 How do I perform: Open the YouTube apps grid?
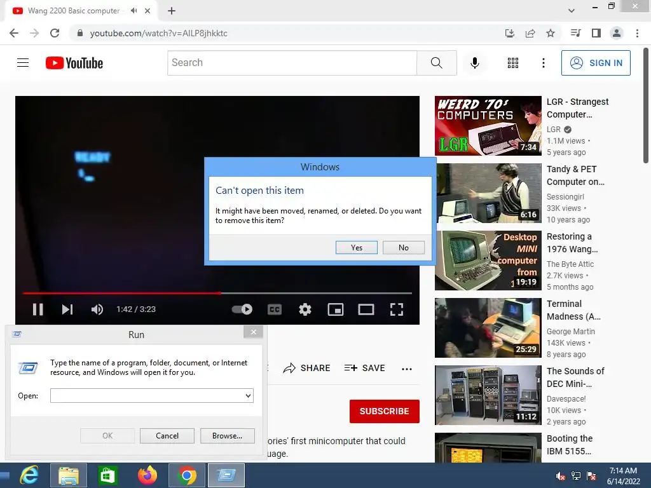[x=513, y=63]
